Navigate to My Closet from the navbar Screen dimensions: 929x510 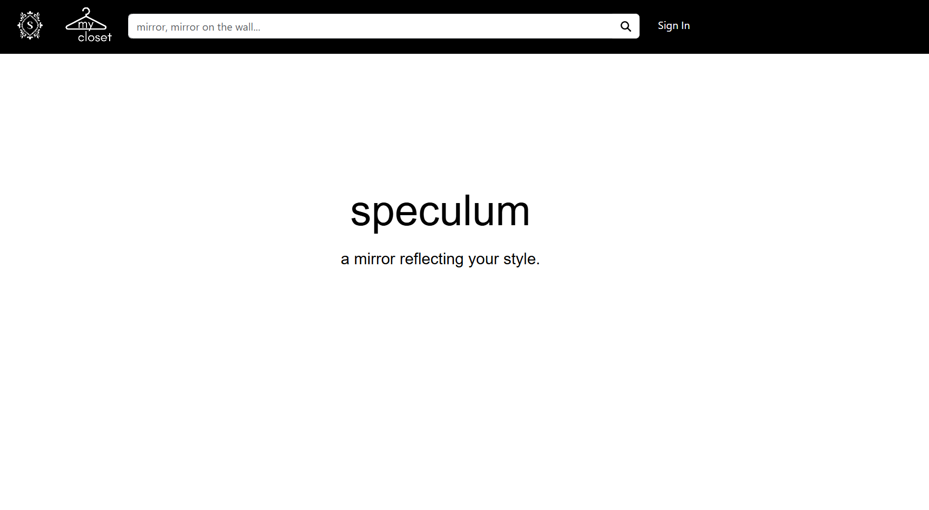click(x=88, y=25)
